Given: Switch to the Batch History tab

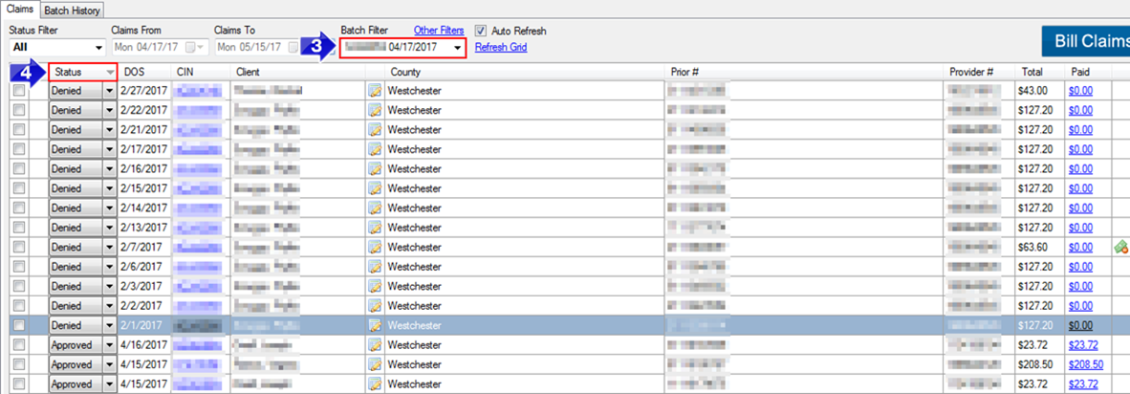Looking at the screenshot, I should click(x=73, y=11).
